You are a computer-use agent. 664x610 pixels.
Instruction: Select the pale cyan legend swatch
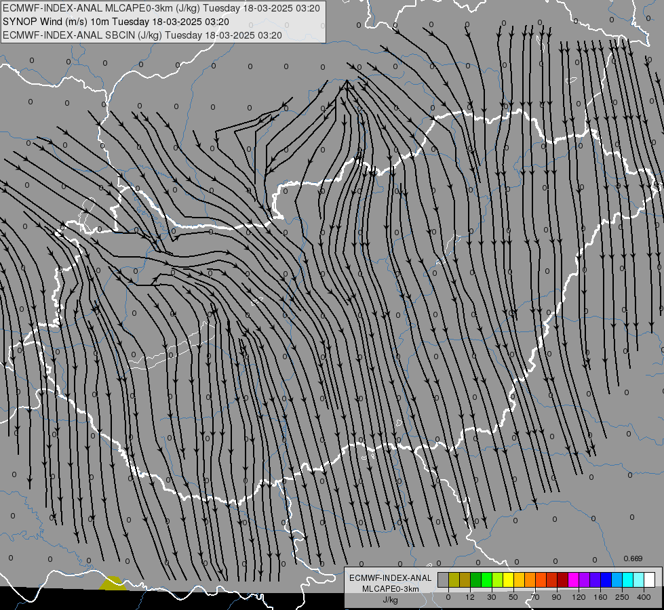point(639,579)
